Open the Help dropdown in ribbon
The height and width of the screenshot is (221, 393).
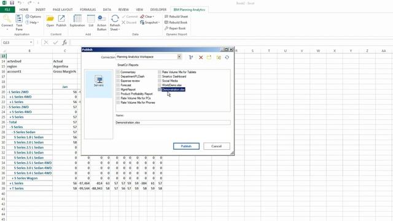point(38,23)
